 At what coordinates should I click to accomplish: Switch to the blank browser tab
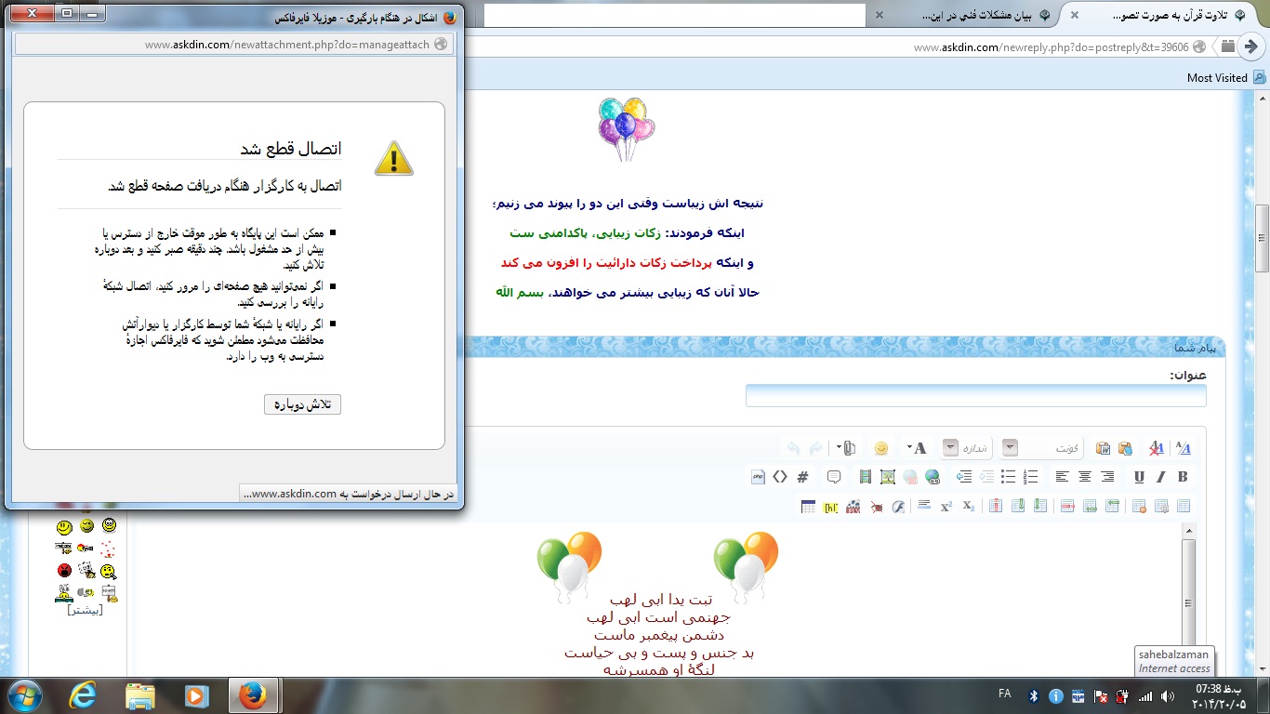pos(674,16)
